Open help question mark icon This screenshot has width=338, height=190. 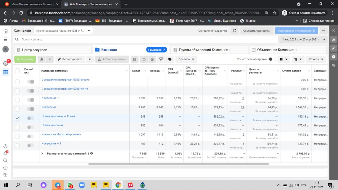(x=5, y=167)
